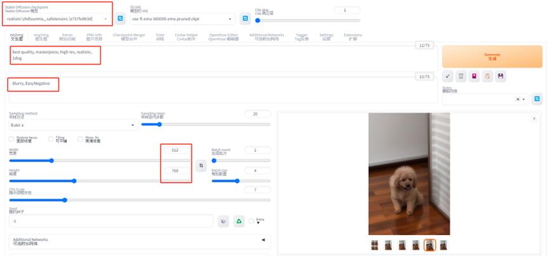Switch to the txt2img tab
This screenshot has height=256, width=549.
[x=17, y=37]
